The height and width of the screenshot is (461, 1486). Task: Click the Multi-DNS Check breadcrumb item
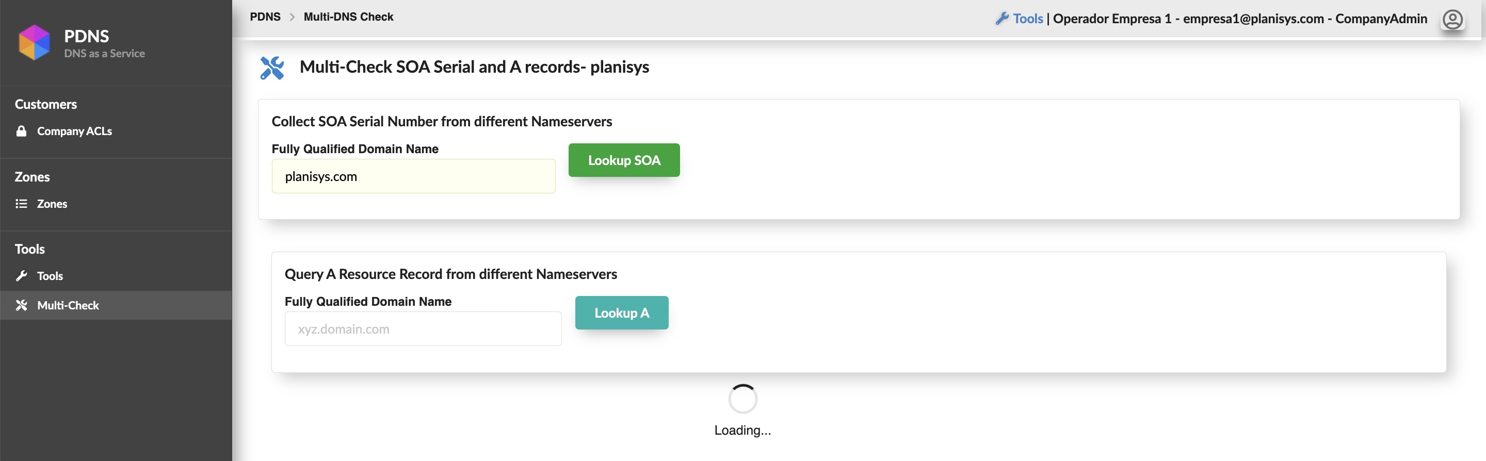[x=348, y=17]
